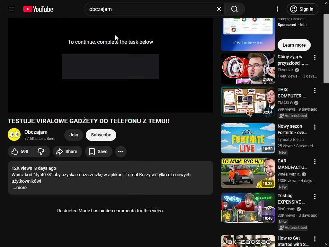This screenshot has width=329, height=247.
Task: Click Learn more on sponsored ad
Action: click(x=294, y=45)
